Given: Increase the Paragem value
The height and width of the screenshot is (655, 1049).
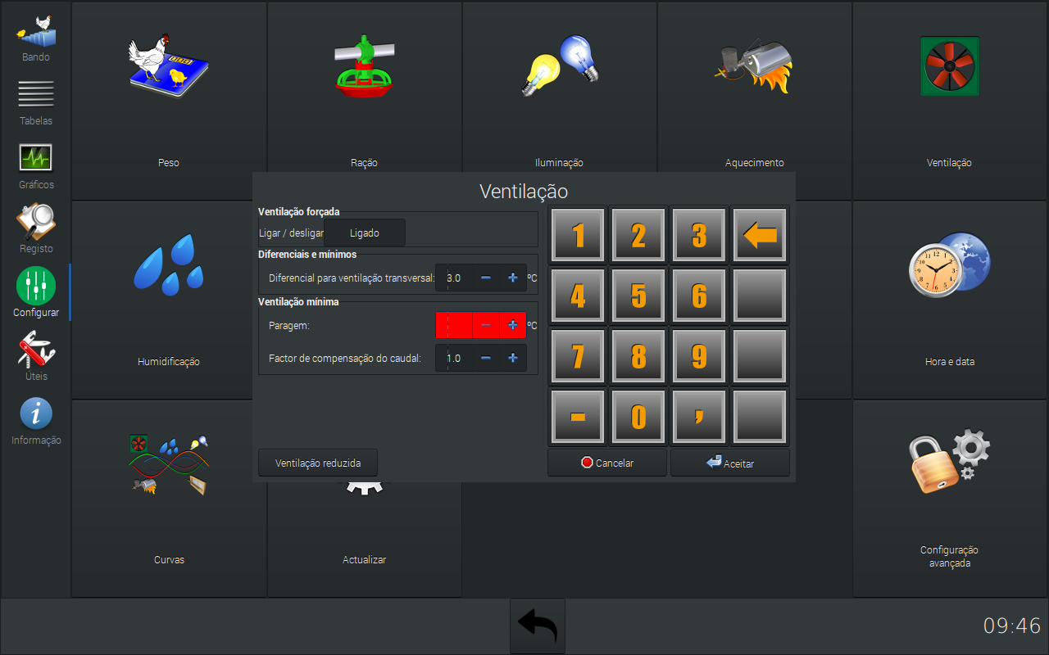Looking at the screenshot, I should point(513,325).
